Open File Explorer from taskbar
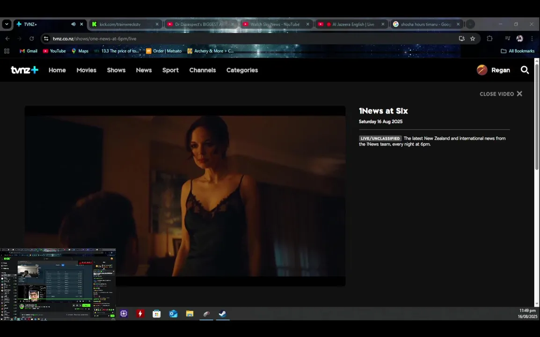This screenshot has width=540, height=337. coord(190,314)
